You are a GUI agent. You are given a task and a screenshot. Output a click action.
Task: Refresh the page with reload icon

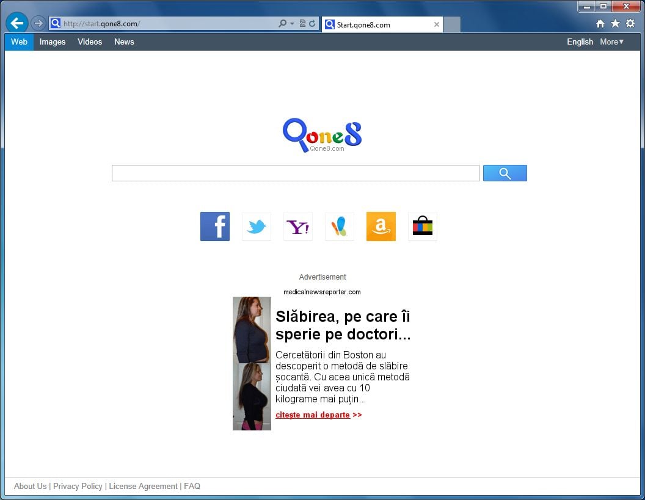pyautogui.click(x=312, y=23)
